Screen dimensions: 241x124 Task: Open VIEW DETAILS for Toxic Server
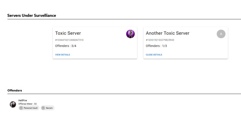pyautogui.click(x=62, y=55)
